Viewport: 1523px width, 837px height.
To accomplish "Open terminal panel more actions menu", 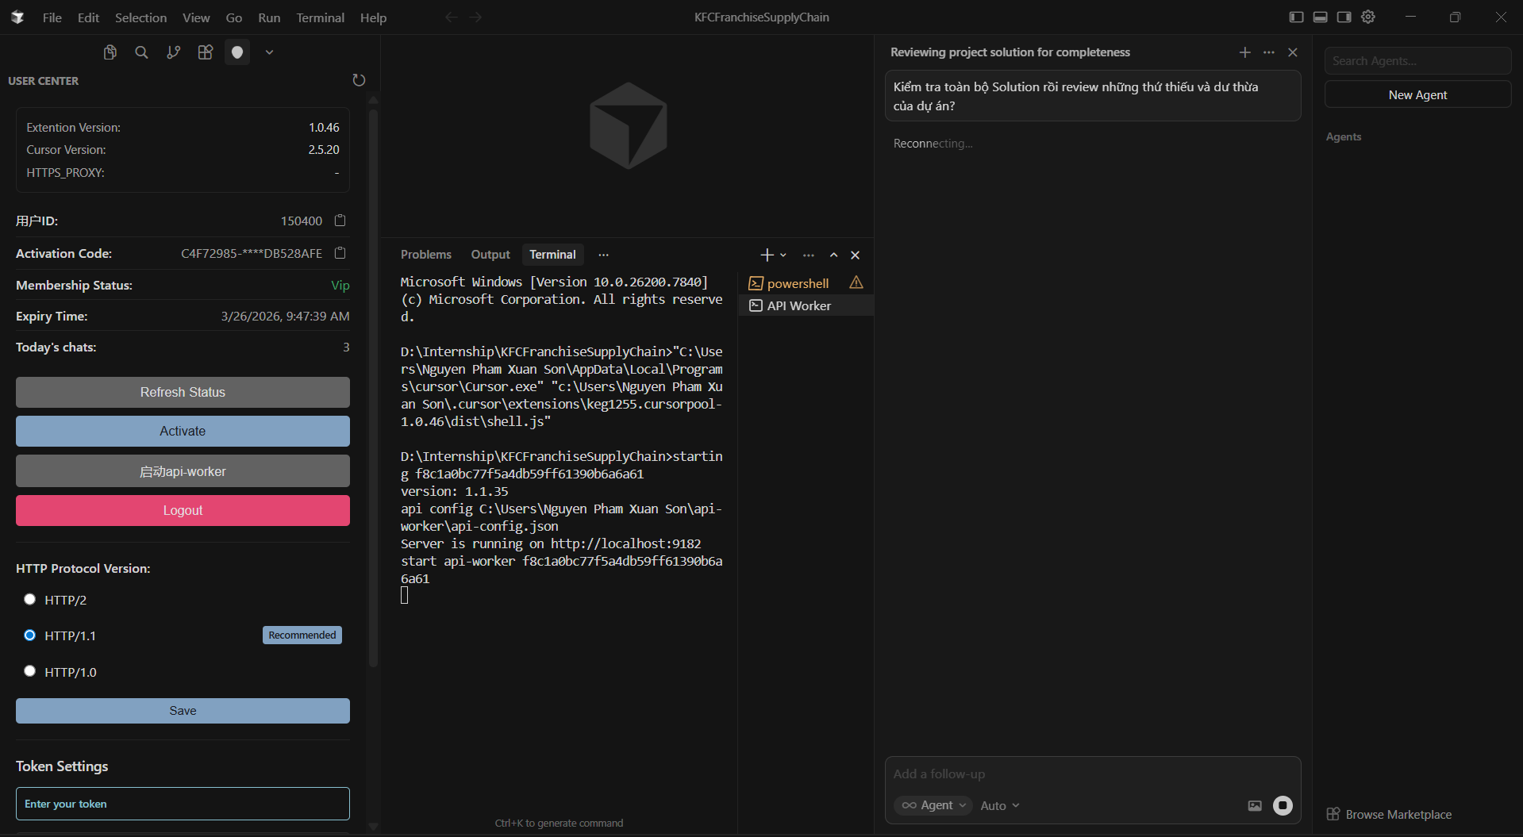I will [809, 255].
